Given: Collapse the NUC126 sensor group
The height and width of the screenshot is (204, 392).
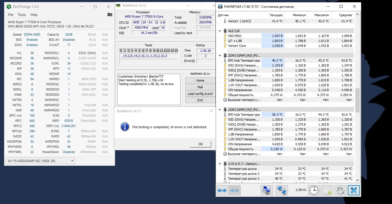Looking at the screenshot, I should click(220, 31).
